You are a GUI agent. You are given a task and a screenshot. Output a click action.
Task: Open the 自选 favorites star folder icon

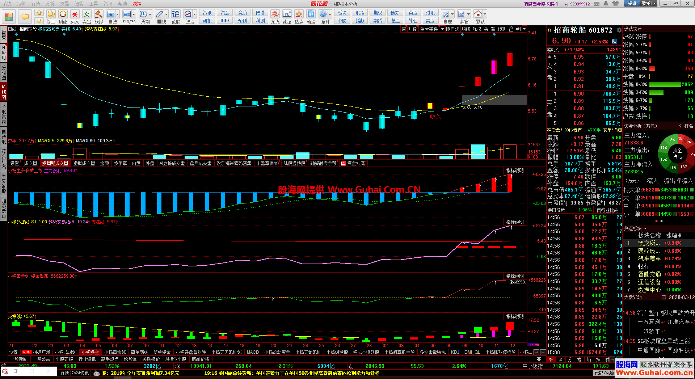coord(111,14)
